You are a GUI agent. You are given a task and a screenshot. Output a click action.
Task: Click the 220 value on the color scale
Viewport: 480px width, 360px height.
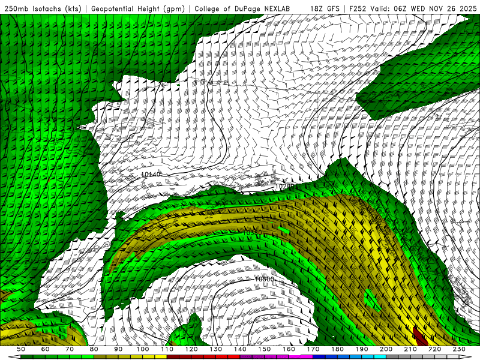[x=434, y=349]
